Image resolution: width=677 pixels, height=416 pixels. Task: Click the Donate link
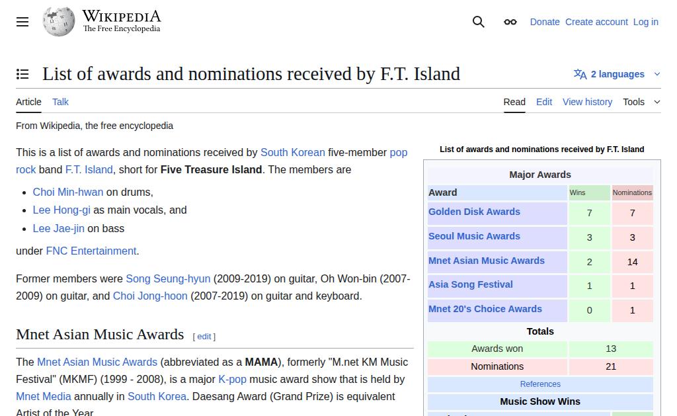click(x=545, y=22)
